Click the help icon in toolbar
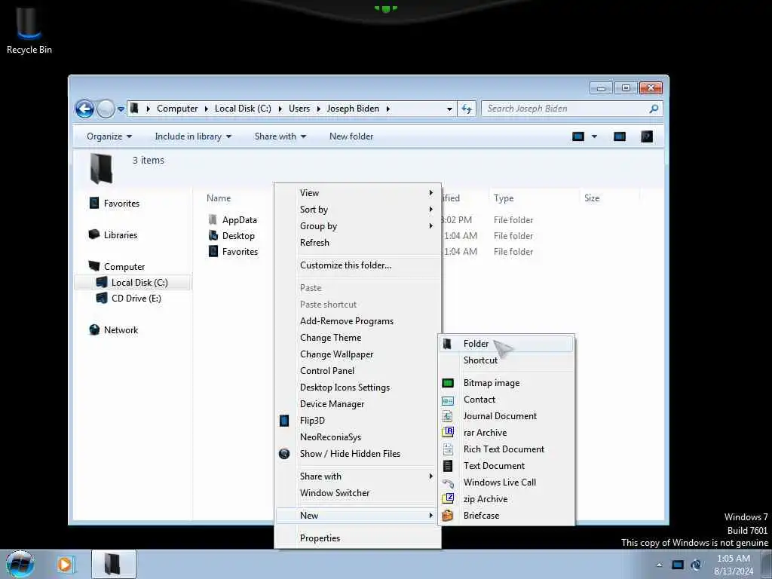Viewport: 772px width, 579px height. pos(646,136)
